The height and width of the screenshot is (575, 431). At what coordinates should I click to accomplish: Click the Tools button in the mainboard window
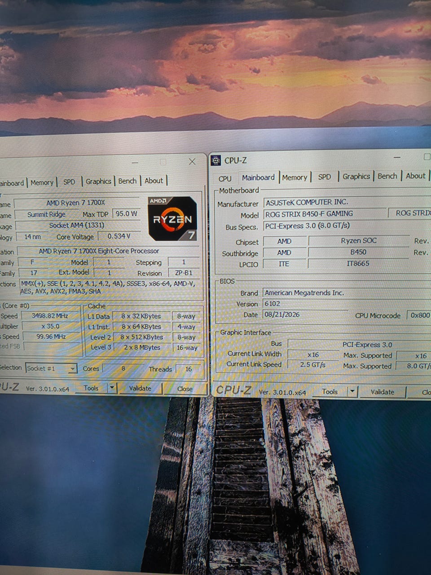pyautogui.click(x=330, y=392)
